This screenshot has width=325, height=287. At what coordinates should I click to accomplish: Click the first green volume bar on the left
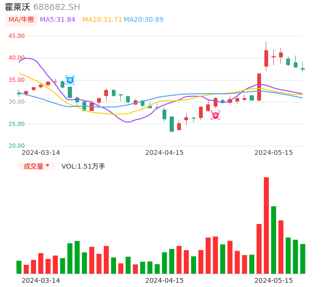pyautogui.click(x=19, y=267)
